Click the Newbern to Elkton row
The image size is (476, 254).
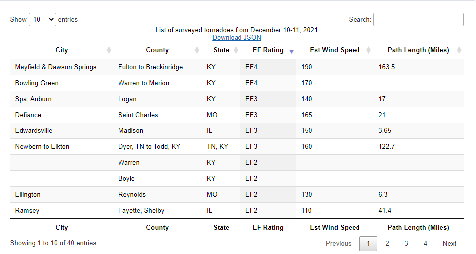coord(237,147)
